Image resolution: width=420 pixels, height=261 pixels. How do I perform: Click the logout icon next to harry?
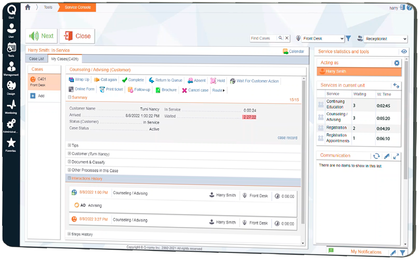(x=403, y=7)
